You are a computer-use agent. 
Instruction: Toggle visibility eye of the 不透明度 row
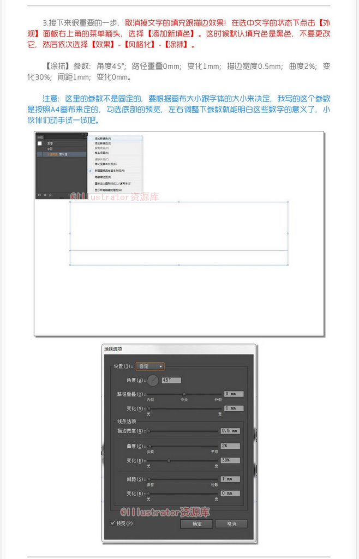40,154
